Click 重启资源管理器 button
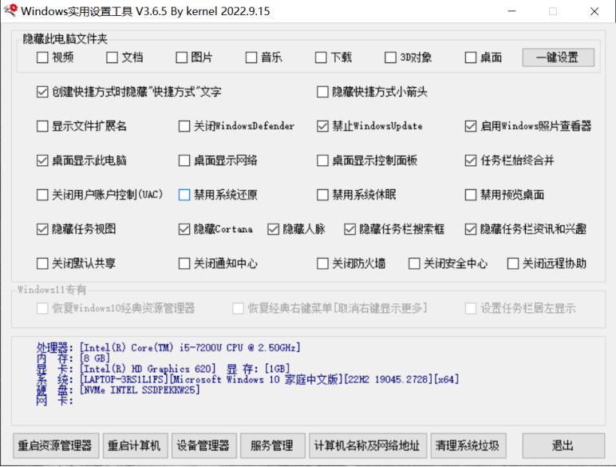Viewport: 616px width, 467px height. point(56,445)
